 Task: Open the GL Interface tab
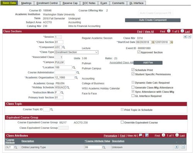click(136, 3)
